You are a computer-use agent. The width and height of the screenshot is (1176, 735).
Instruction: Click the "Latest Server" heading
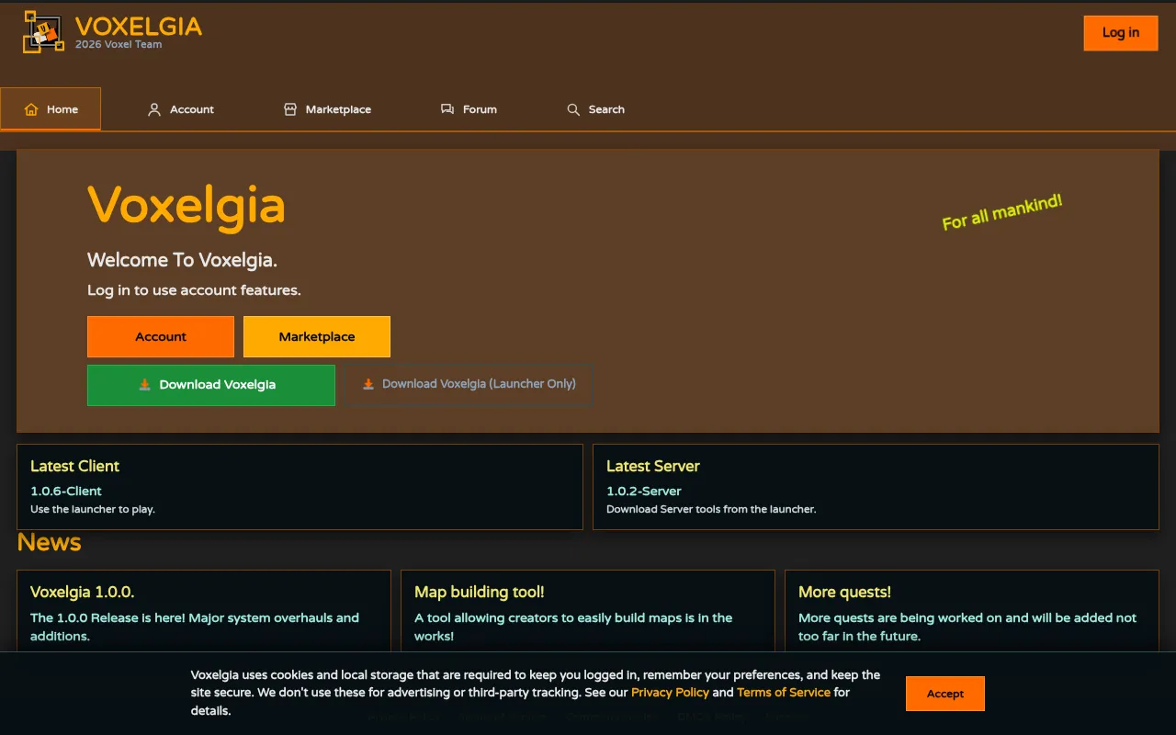pyautogui.click(x=653, y=466)
